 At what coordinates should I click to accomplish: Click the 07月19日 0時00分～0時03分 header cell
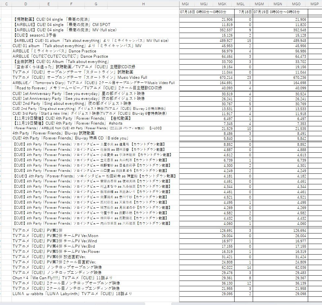[280, 12]
